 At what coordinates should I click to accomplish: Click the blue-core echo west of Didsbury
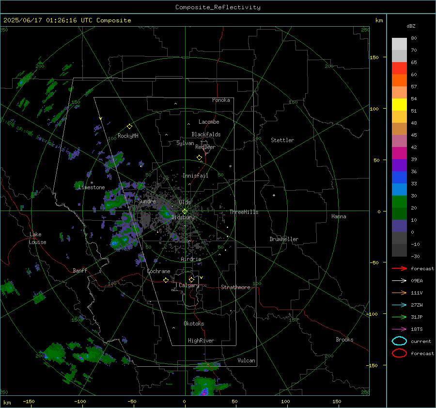point(166,213)
